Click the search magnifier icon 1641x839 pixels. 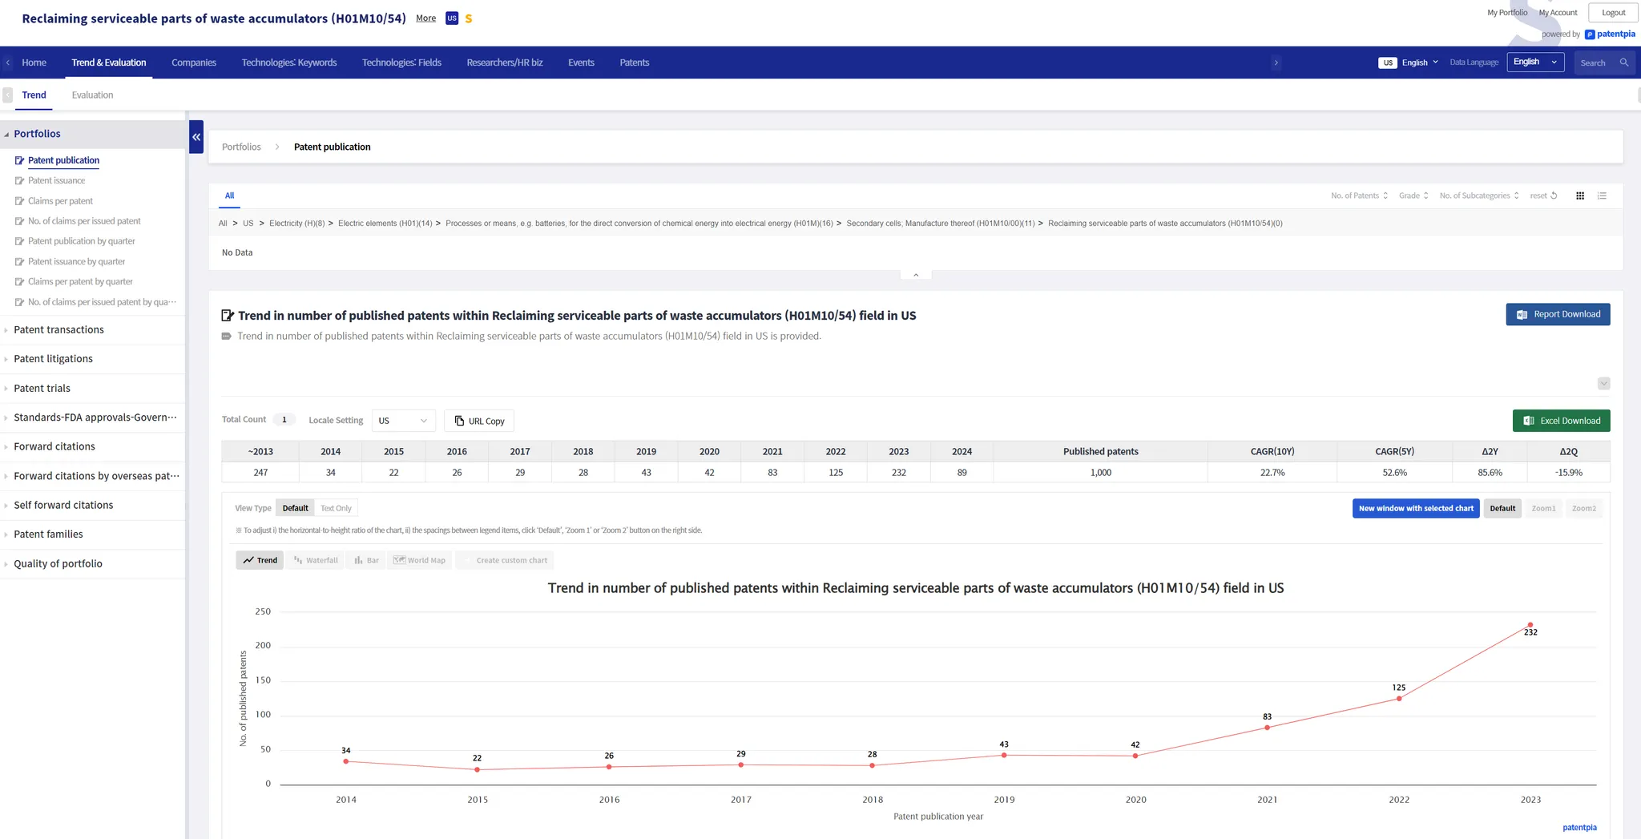click(x=1624, y=63)
